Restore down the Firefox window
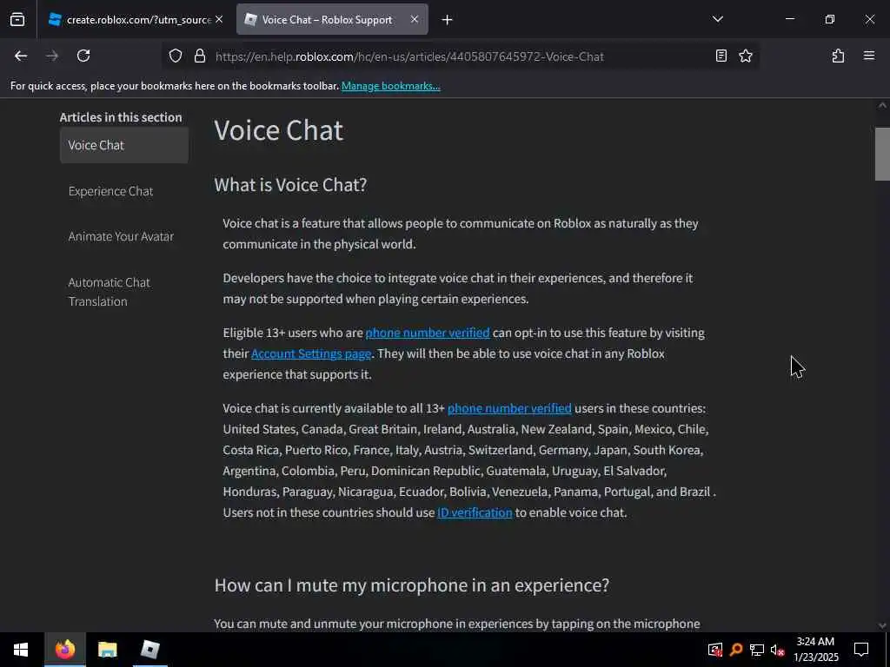Viewport: 890px width, 667px height. click(829, 19)
